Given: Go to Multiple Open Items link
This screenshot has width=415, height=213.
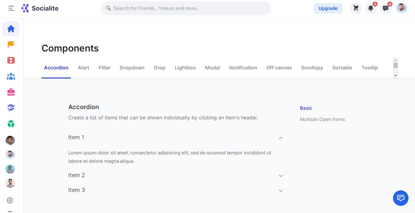Looking at the screenshot, I should coord(322,119).
